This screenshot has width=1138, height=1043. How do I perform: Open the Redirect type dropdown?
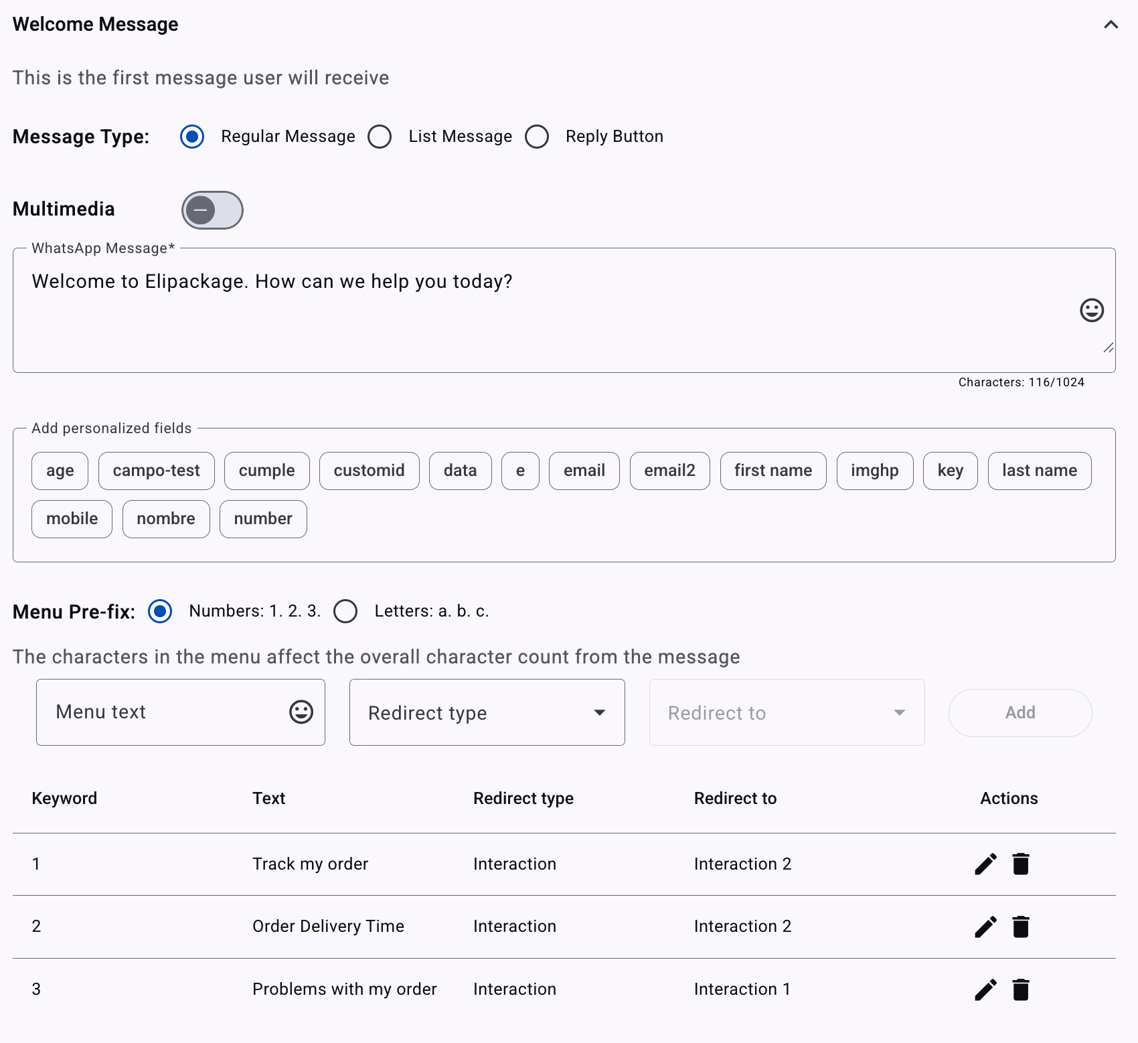487,712
